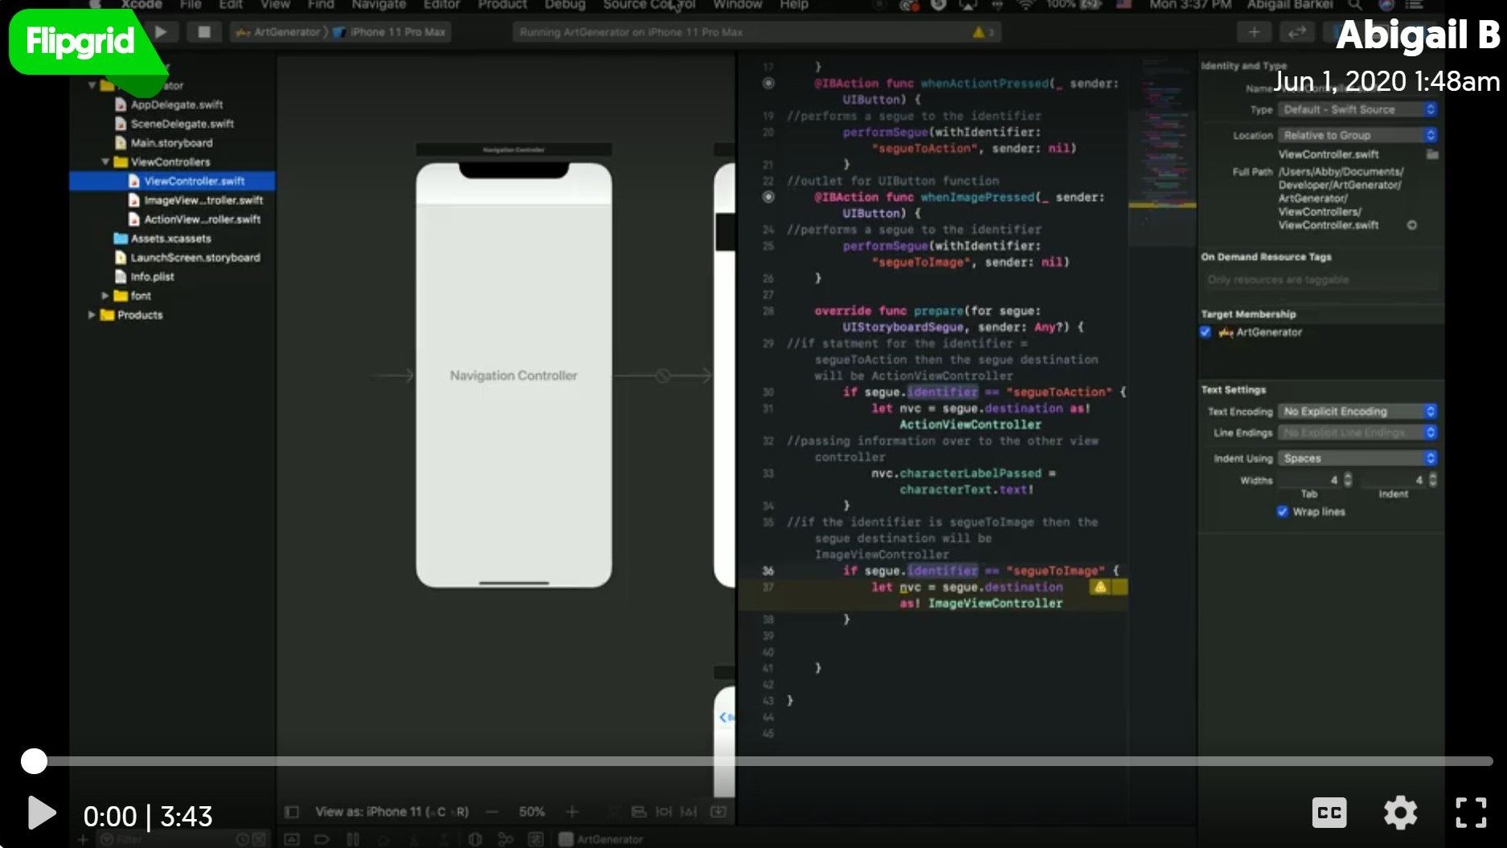Open the Editor menu

[441, 5]
